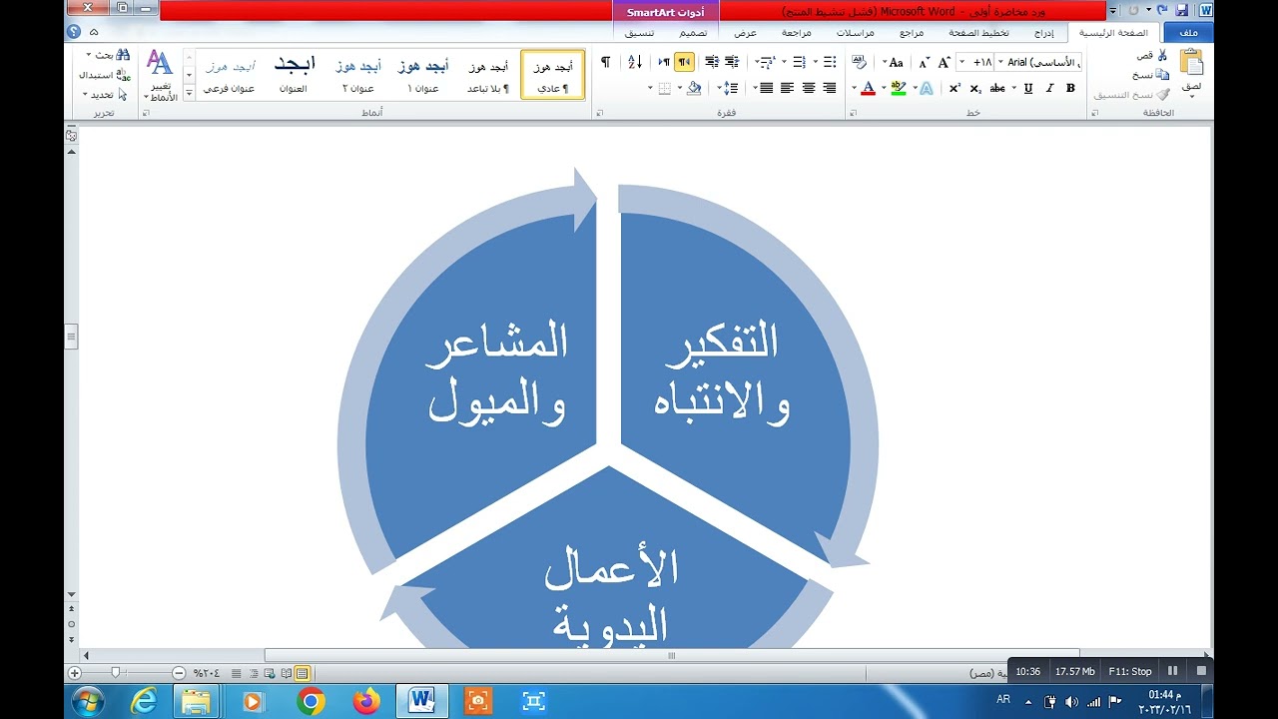Screen dimensions: 1278x719
Task: Select the عنوان ١ heading style
Action: coord(423,76)
